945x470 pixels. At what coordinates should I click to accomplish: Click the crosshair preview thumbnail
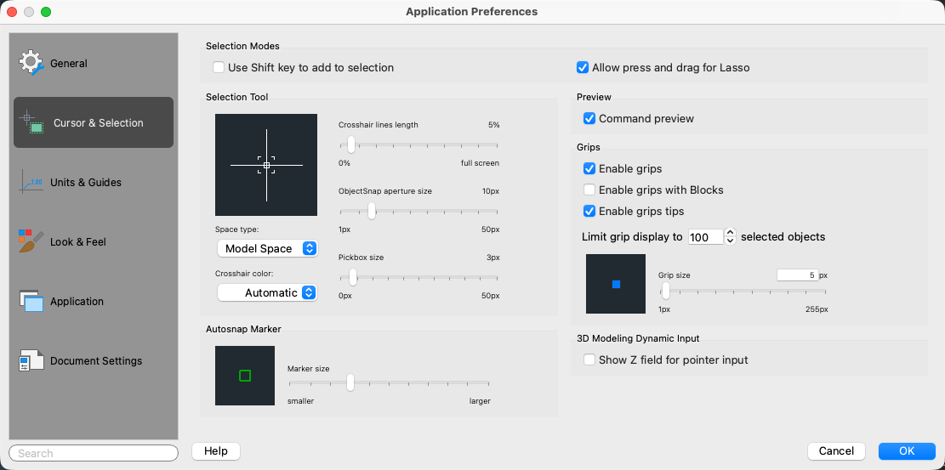(266, 165)
